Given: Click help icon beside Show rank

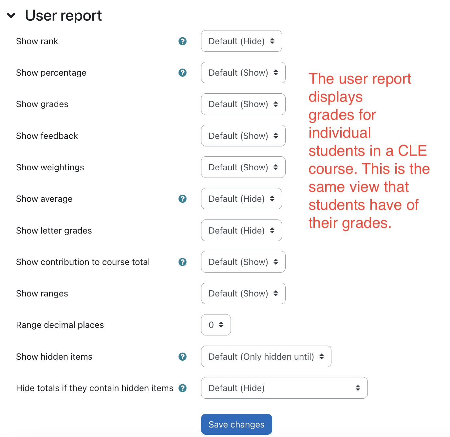Looking at the screenshot, I should click(182, 41).
